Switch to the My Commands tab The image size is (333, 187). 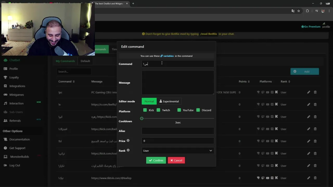pyautogui.click(x=65, y=61)
